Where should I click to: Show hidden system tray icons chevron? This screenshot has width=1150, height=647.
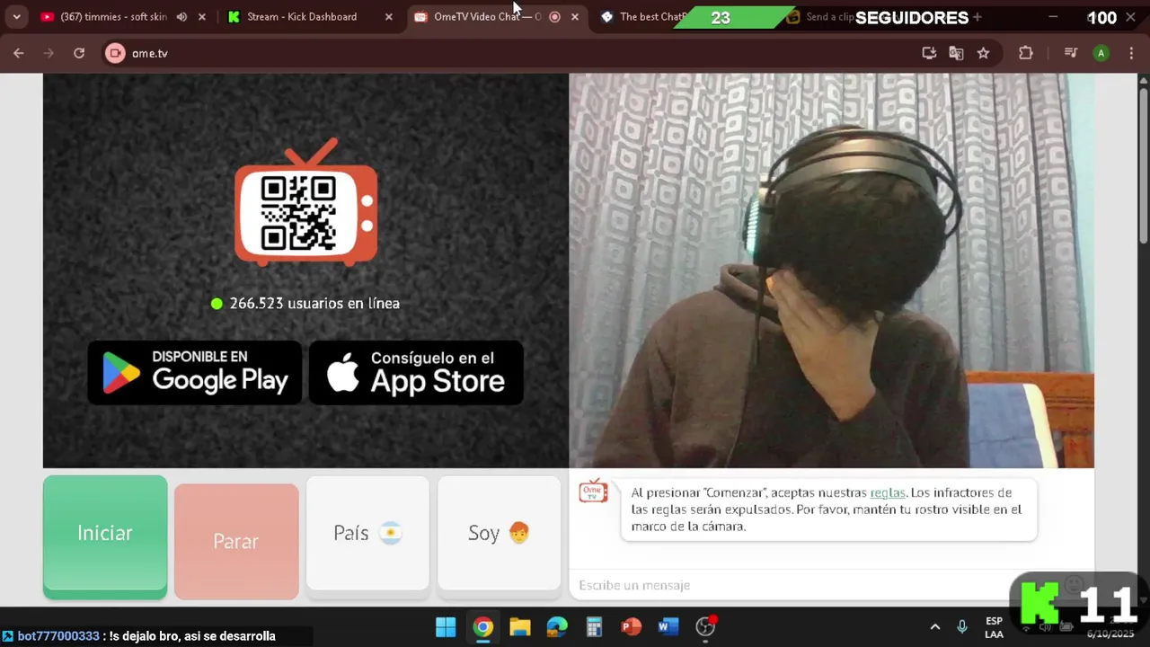click(935, 627)
